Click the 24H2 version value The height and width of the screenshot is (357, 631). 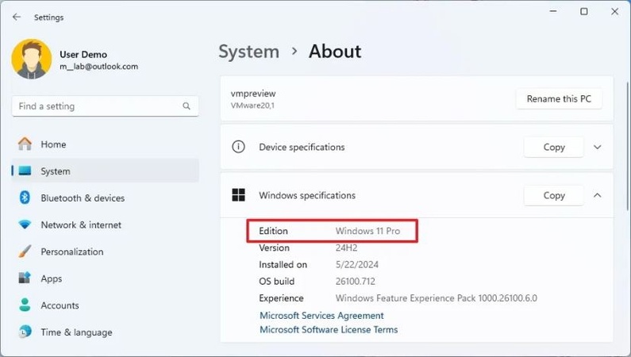tap(347, 248)
